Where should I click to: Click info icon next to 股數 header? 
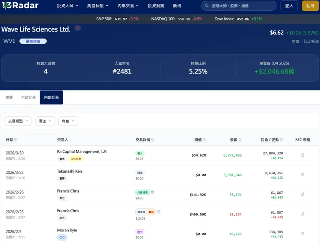click(240, 139)
